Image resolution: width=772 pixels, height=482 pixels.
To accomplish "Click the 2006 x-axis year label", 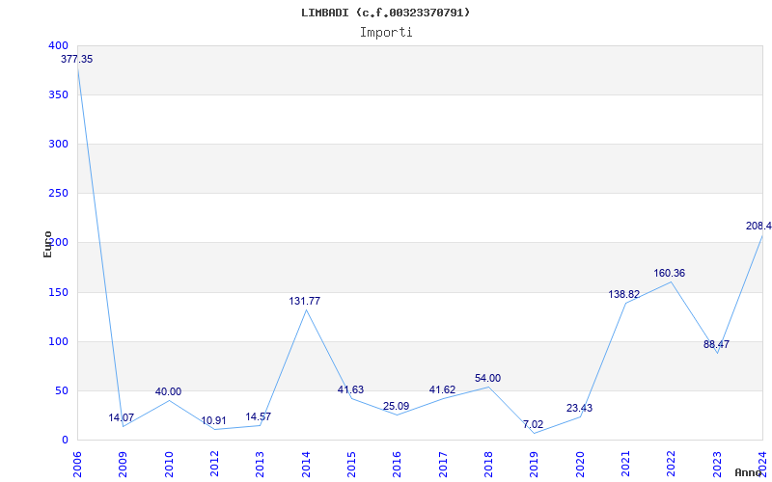I will (77, 465).
